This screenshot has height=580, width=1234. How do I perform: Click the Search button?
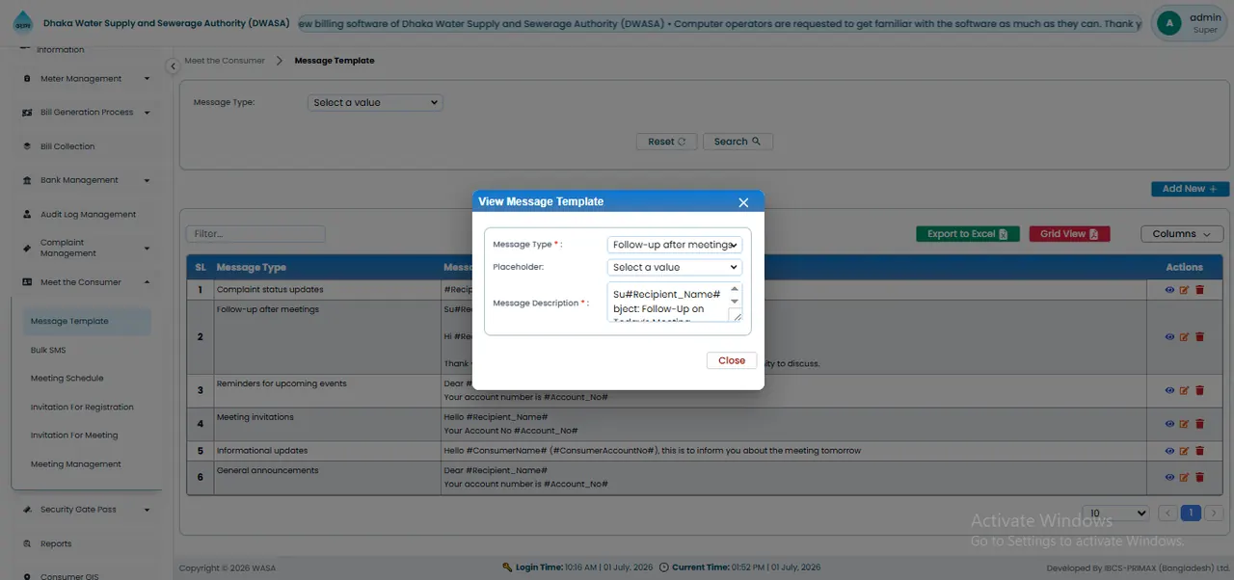pyautogui.click(x=738, y=142)
